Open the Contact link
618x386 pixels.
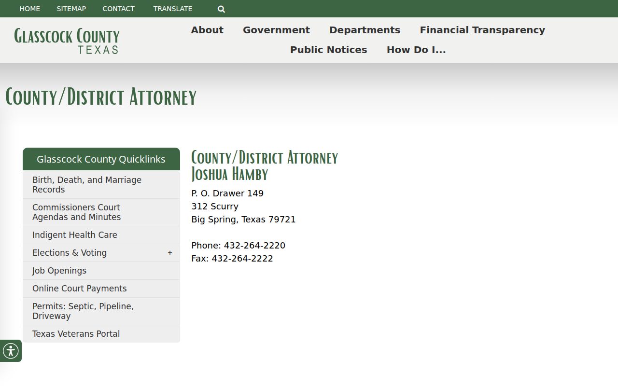pos(119,9)
